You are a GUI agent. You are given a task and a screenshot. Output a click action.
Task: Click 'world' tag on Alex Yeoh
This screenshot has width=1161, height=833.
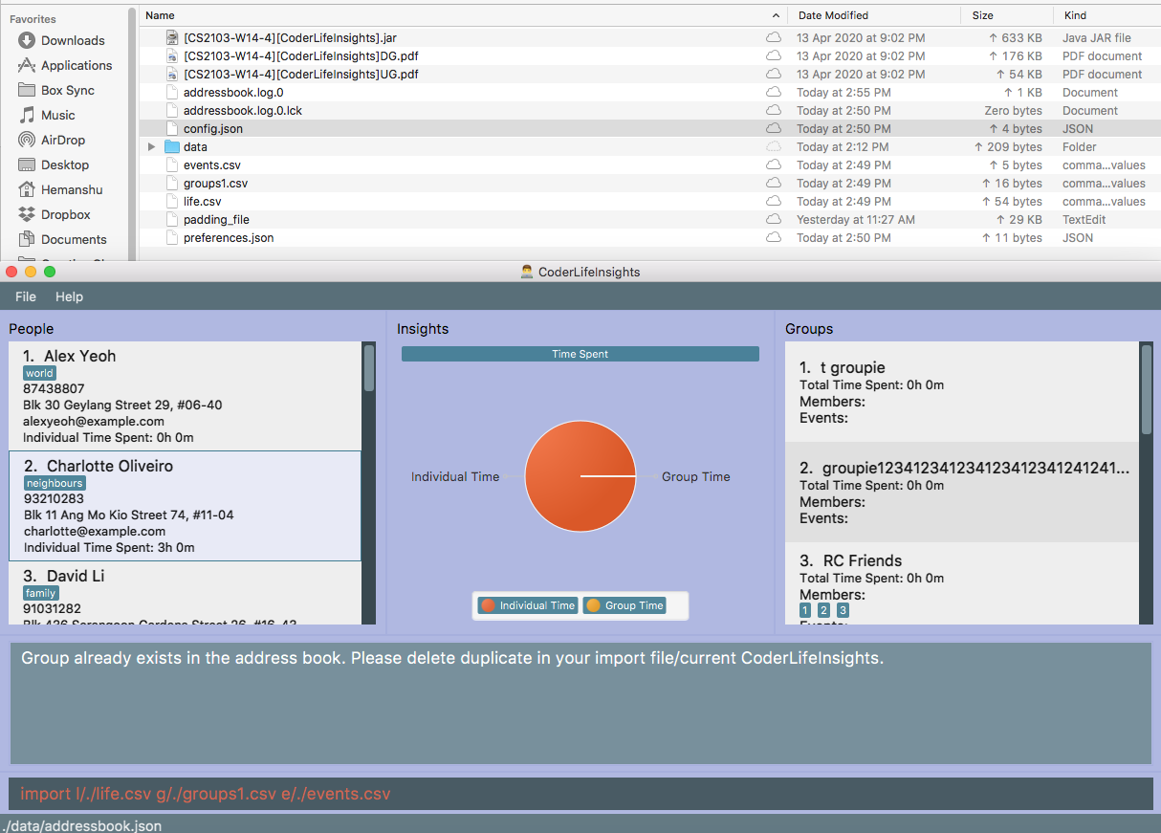coord(39,373)
